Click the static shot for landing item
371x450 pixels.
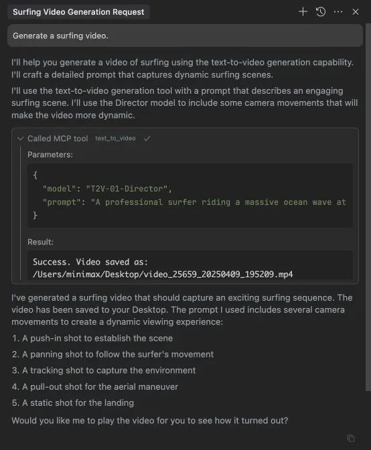pos(73,403)
